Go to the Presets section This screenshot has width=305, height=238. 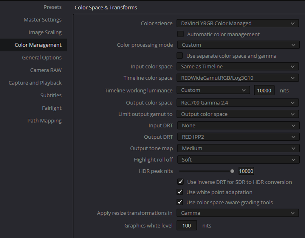point(52,7)
